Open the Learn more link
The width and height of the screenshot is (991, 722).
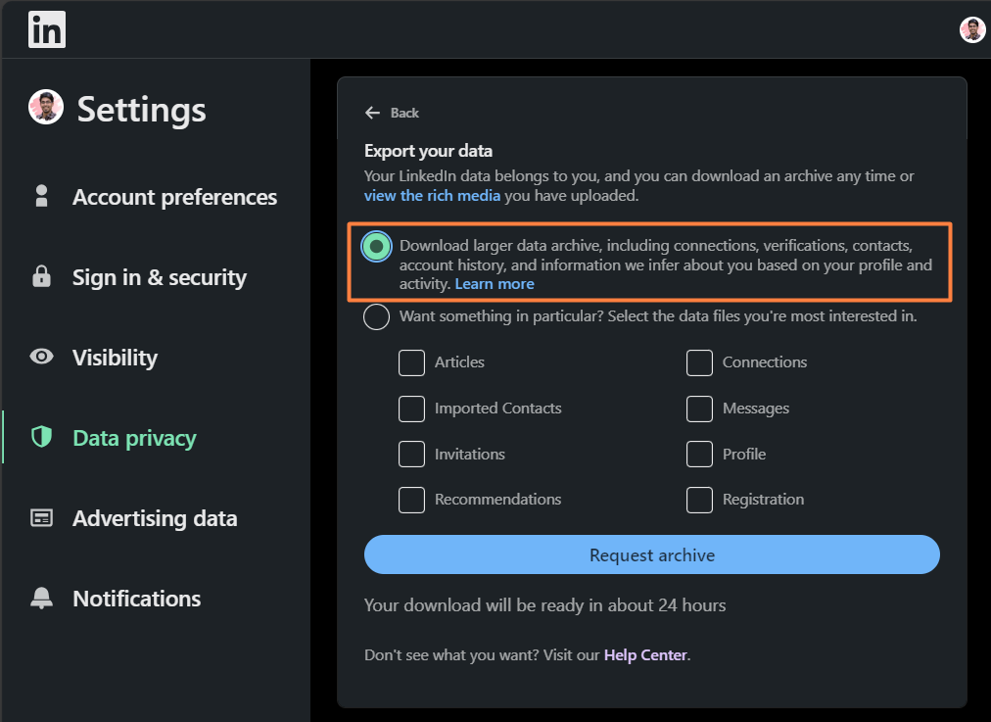[495, 283]
